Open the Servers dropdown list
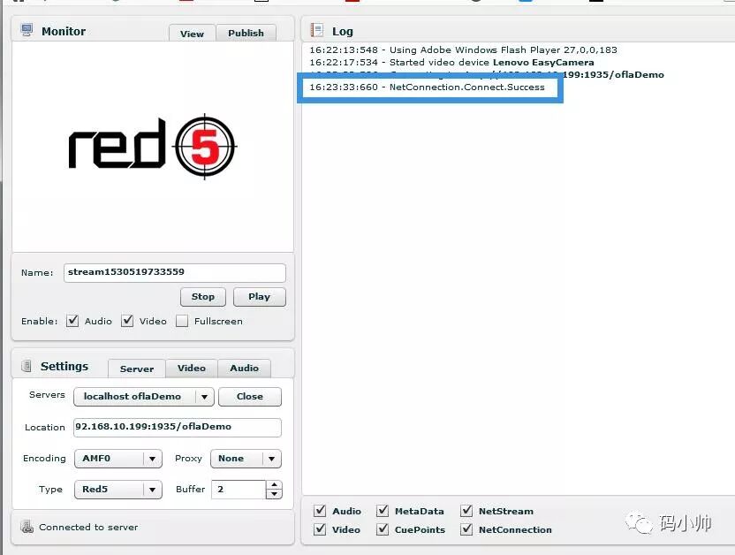 coord(144,397)
